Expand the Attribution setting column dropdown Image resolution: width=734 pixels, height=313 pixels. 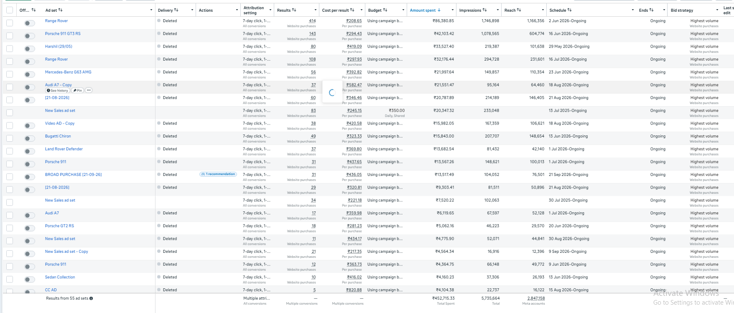270,10
